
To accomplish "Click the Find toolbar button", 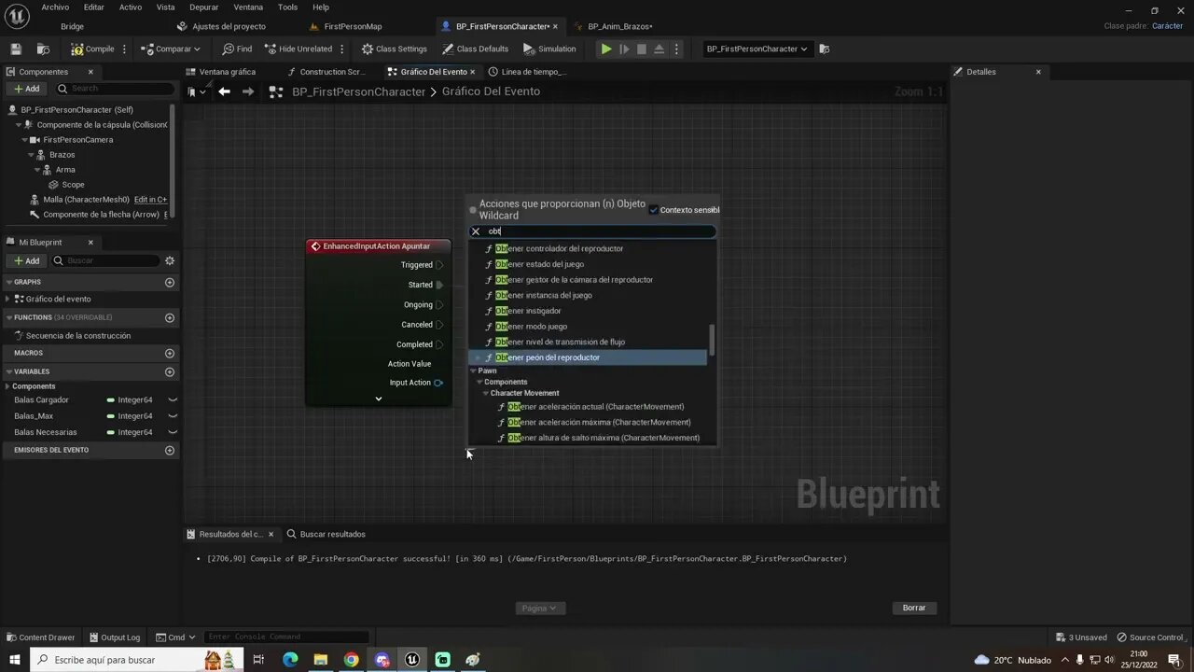I will click(x=237, y=49).
